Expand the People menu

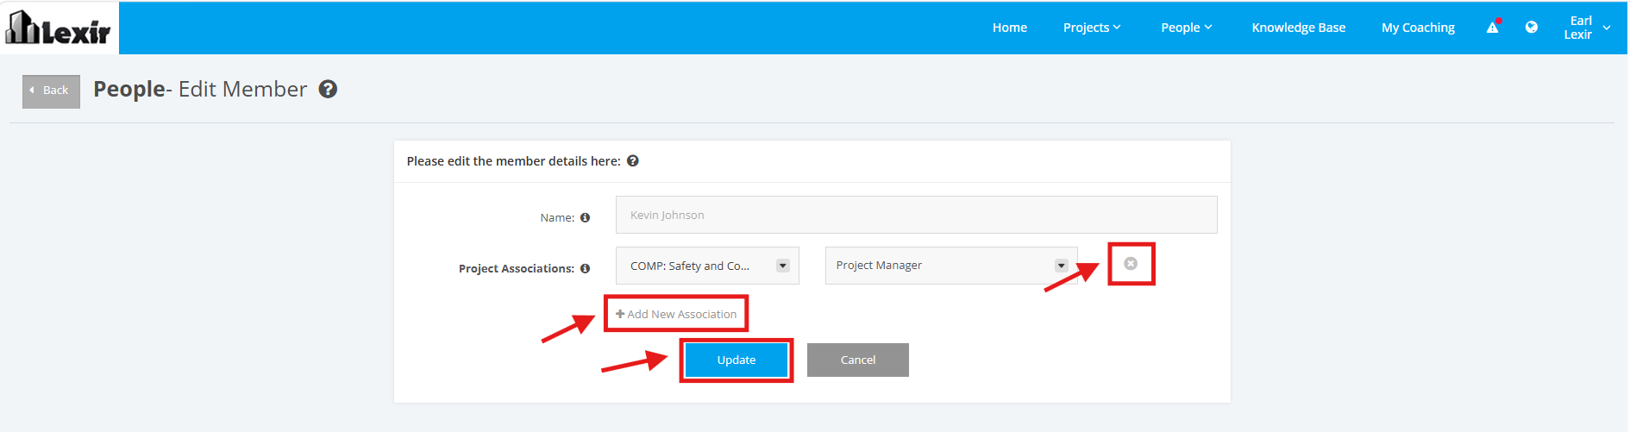pyautogui.click(x=1187, y=28)
